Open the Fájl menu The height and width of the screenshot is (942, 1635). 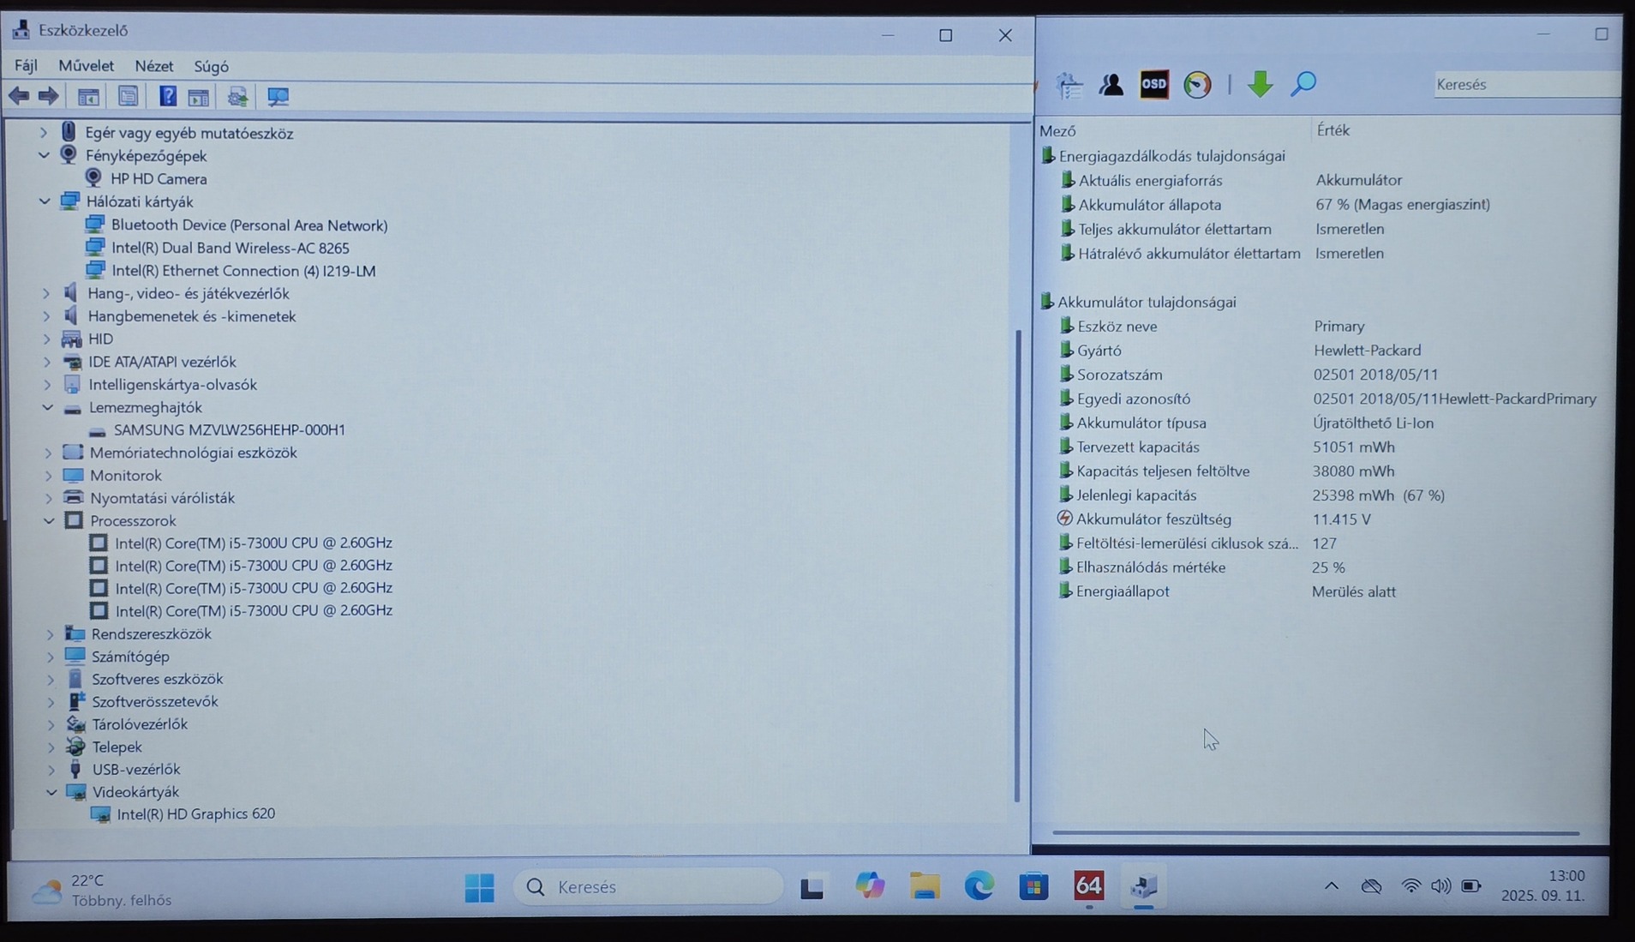point(26,66)
